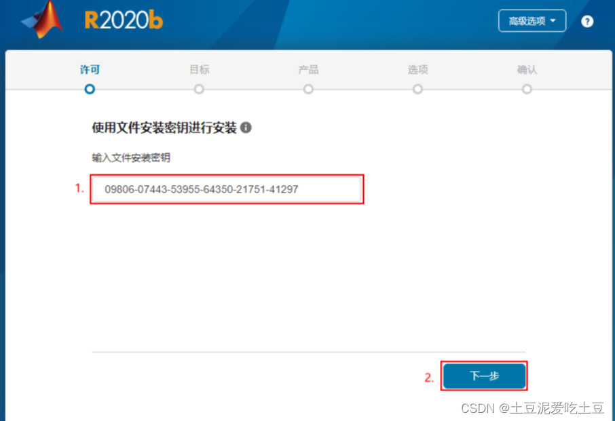Viewport: 615px width, 421px height.
Task: Click the 选项 step circle marker
Action: pyautogui.click(x=417, y=89)
